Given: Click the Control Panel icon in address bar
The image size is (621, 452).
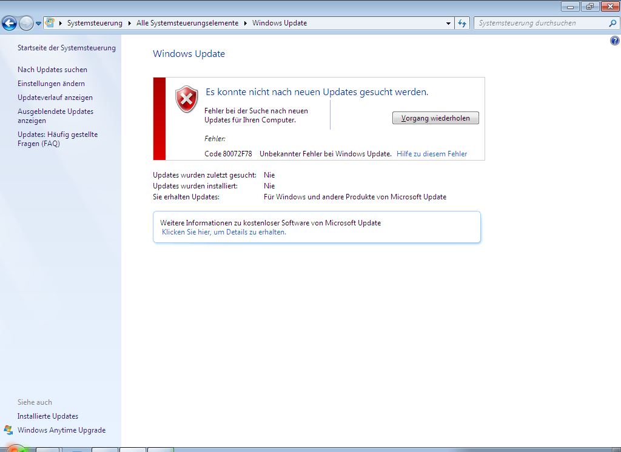Looking at the screenshot, I should 50,22.
